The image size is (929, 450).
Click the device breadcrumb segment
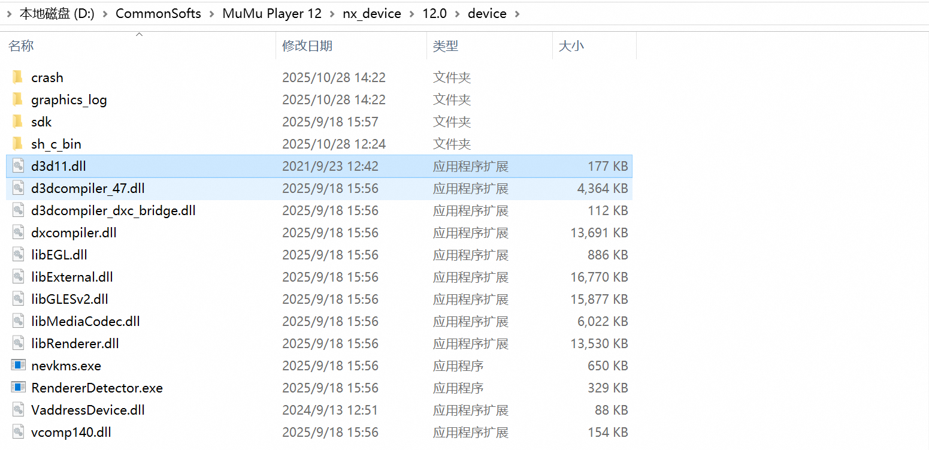click(487, 13)
